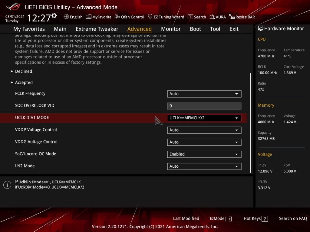Click the Memory frequency 4000 MHz value
Screen dimensions: 310x232
(266, 122)
